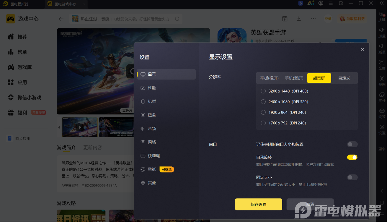This screenshot has height=222, width=387.
Task: Click the search field showing 热血江湖：觉醒
Action: [x=126, y=19]
